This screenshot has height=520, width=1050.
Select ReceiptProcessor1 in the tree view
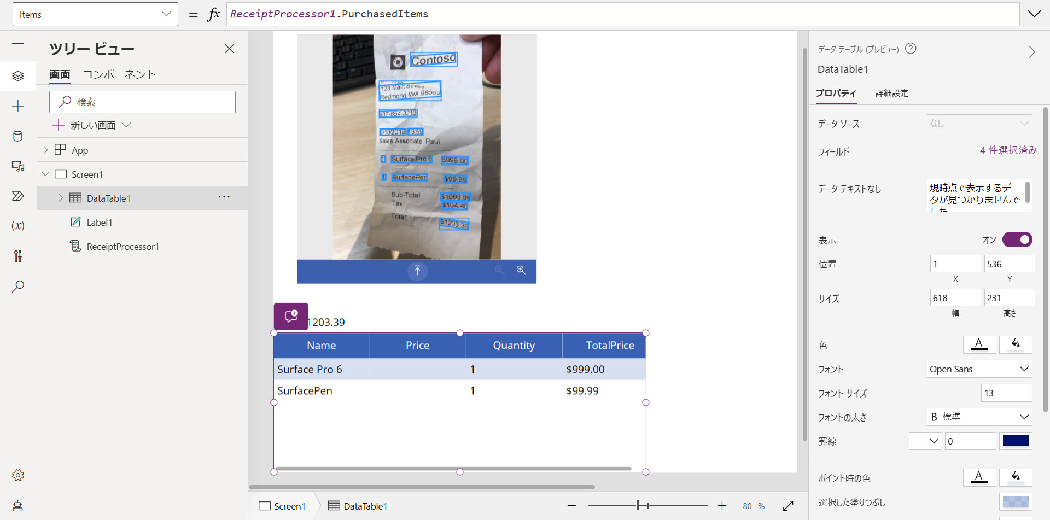[122, 246]
